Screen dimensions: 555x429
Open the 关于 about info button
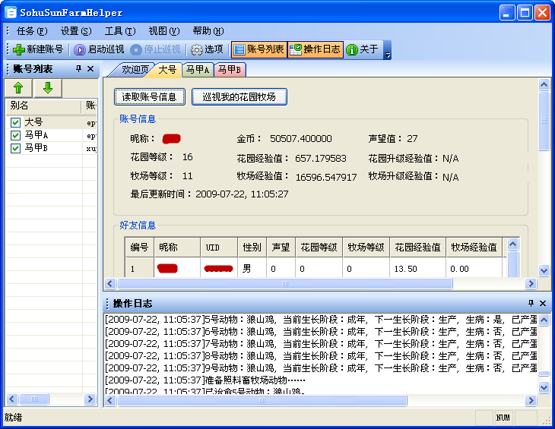362,49
